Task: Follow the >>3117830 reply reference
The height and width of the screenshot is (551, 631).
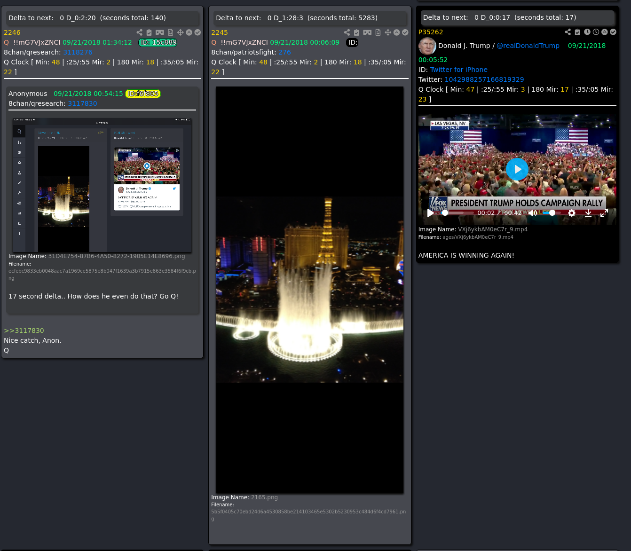Action: (x=24, y=331)
